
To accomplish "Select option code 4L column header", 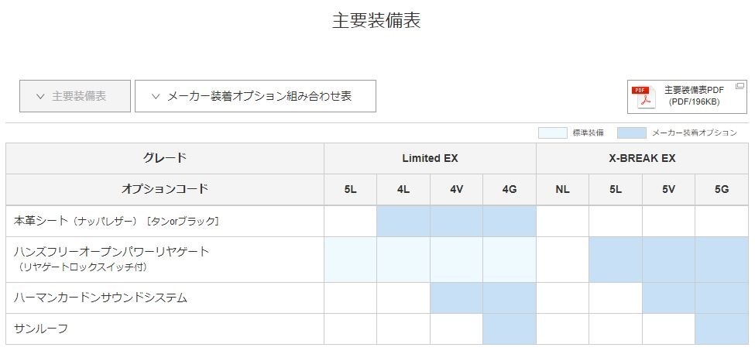I will click(403, 189).
